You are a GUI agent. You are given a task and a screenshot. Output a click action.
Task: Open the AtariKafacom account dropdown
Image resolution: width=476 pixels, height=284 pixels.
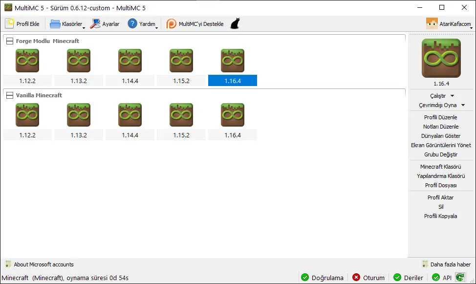click(449, 23)
